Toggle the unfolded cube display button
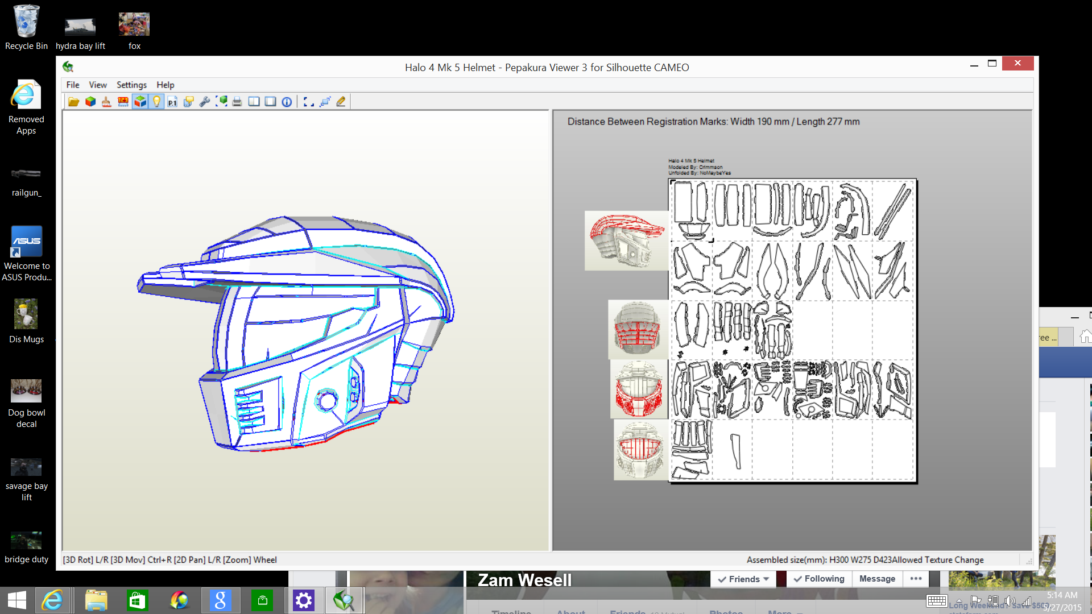The width and height of the screenshot is (1092, 614). coord(140,102)
